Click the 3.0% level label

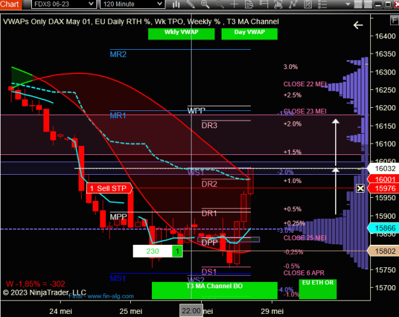pyautogui.click(x=290, y=67)
